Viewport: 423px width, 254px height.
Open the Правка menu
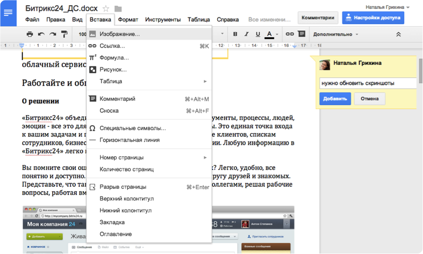pyautogui.click(x=56, y=19)
